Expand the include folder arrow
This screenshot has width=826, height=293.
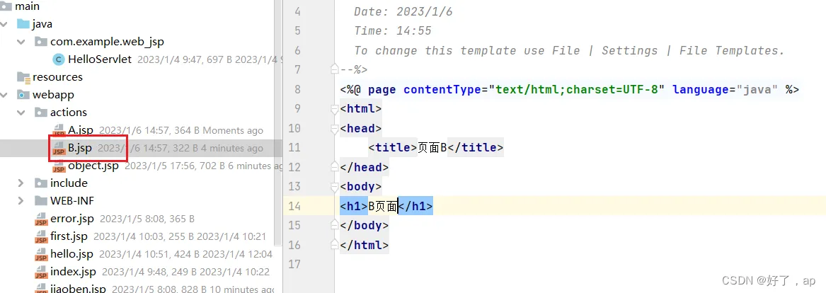(x=22, y=183)
